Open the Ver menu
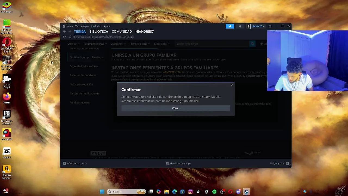Screen dimensions: 348x196 point(77,26)
